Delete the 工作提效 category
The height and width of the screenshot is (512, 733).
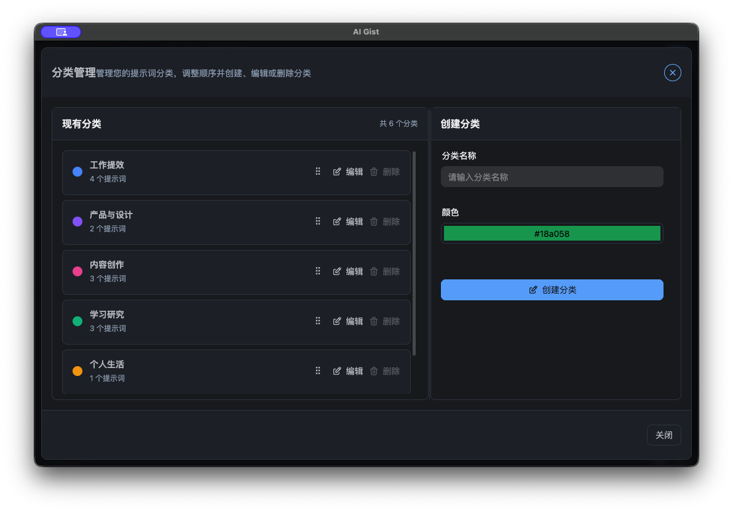[x=385, y=172]
